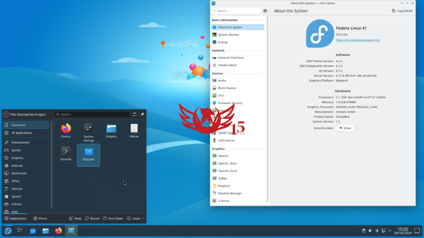
Task: Launch Firefox from the taskbar
Action: [x=58, y=231]
